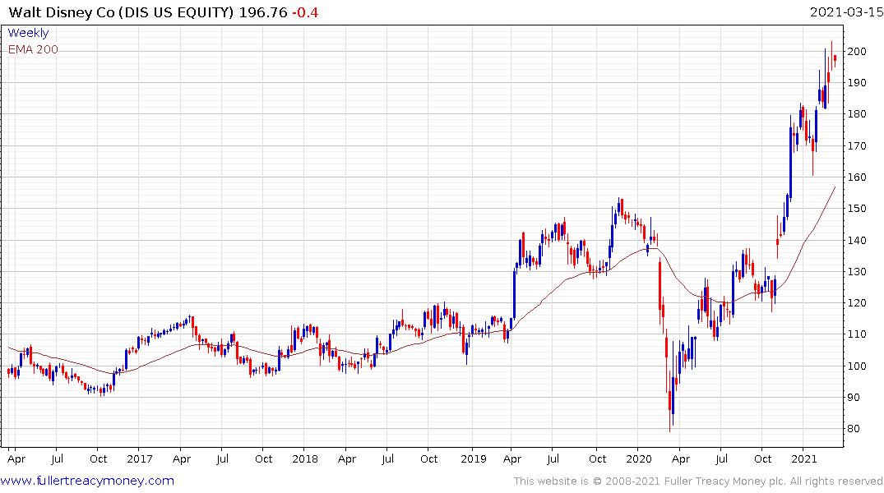Select the 120 price axis label
884x493 pixels.
click(x=857, y=303)
